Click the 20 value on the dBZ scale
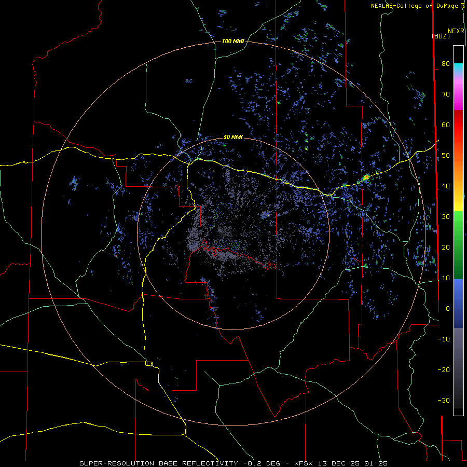The image size is (467, 467). [446, 248]
